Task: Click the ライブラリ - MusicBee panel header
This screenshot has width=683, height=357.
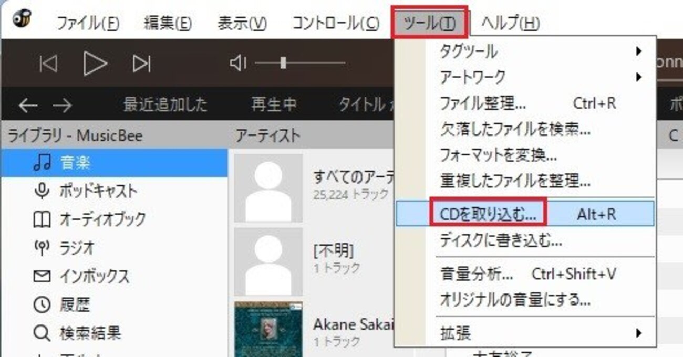Action: (x=114, y=135)
